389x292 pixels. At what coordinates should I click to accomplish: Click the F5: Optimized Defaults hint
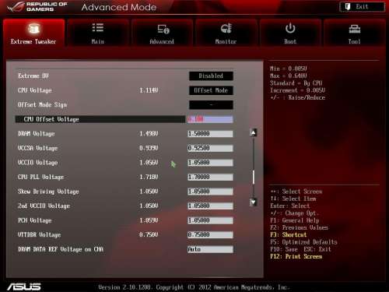click(303, 242)
